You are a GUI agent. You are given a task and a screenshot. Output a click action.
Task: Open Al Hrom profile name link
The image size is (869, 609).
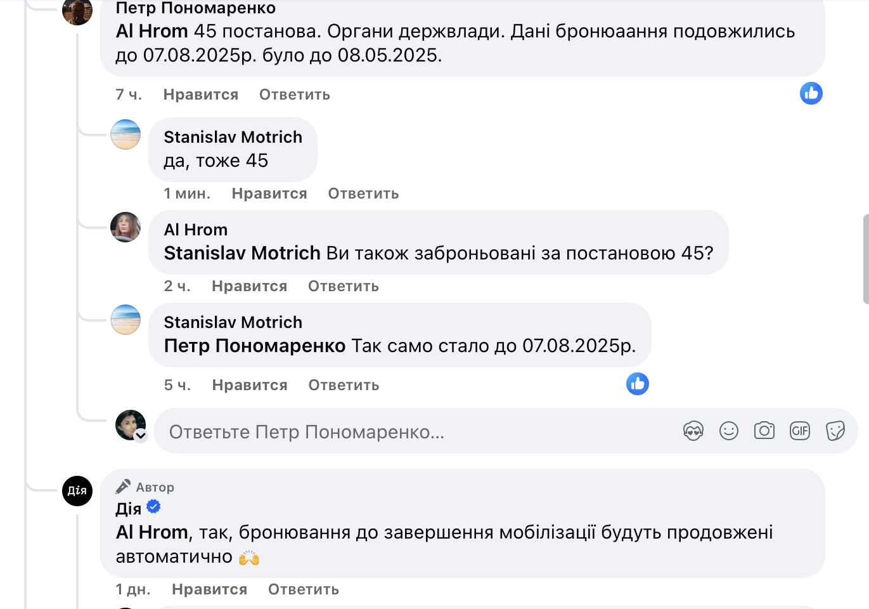[x=195, y=230]
